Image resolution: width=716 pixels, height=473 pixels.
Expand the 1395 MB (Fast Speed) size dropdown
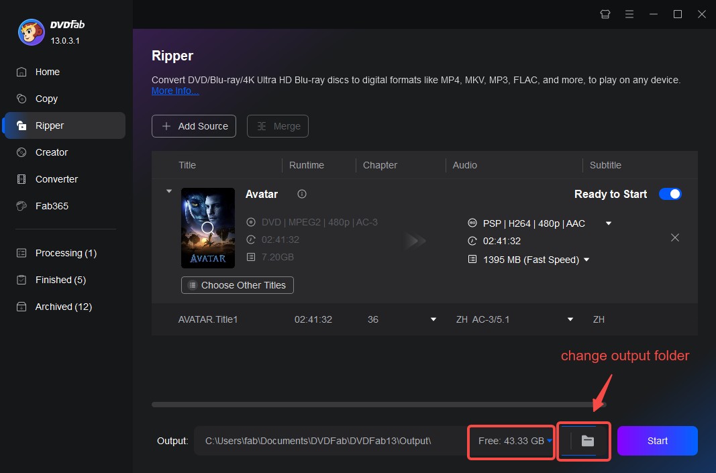tap(586, 260)
